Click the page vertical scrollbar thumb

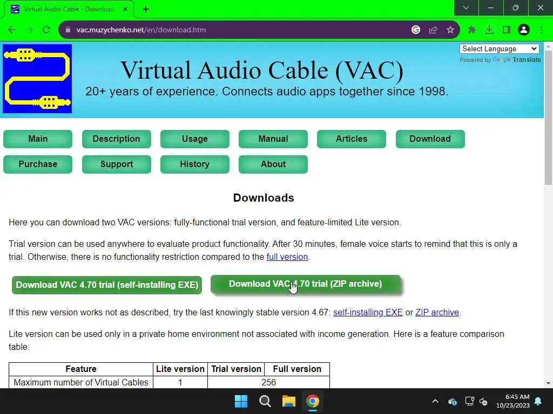pos(548,118)
